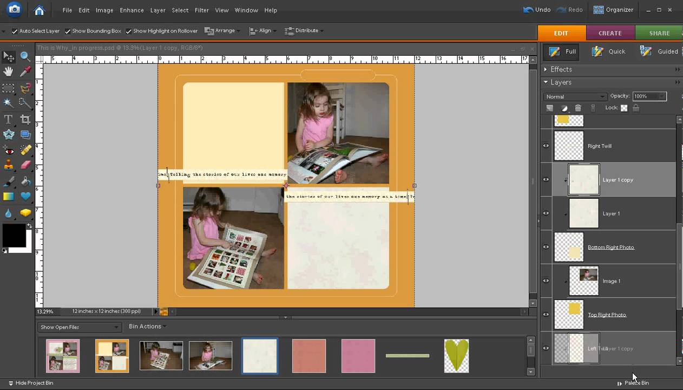
Task: Hide the Bottom Right Photo layer
Action: pyautogui.click(x=546, y=247)
